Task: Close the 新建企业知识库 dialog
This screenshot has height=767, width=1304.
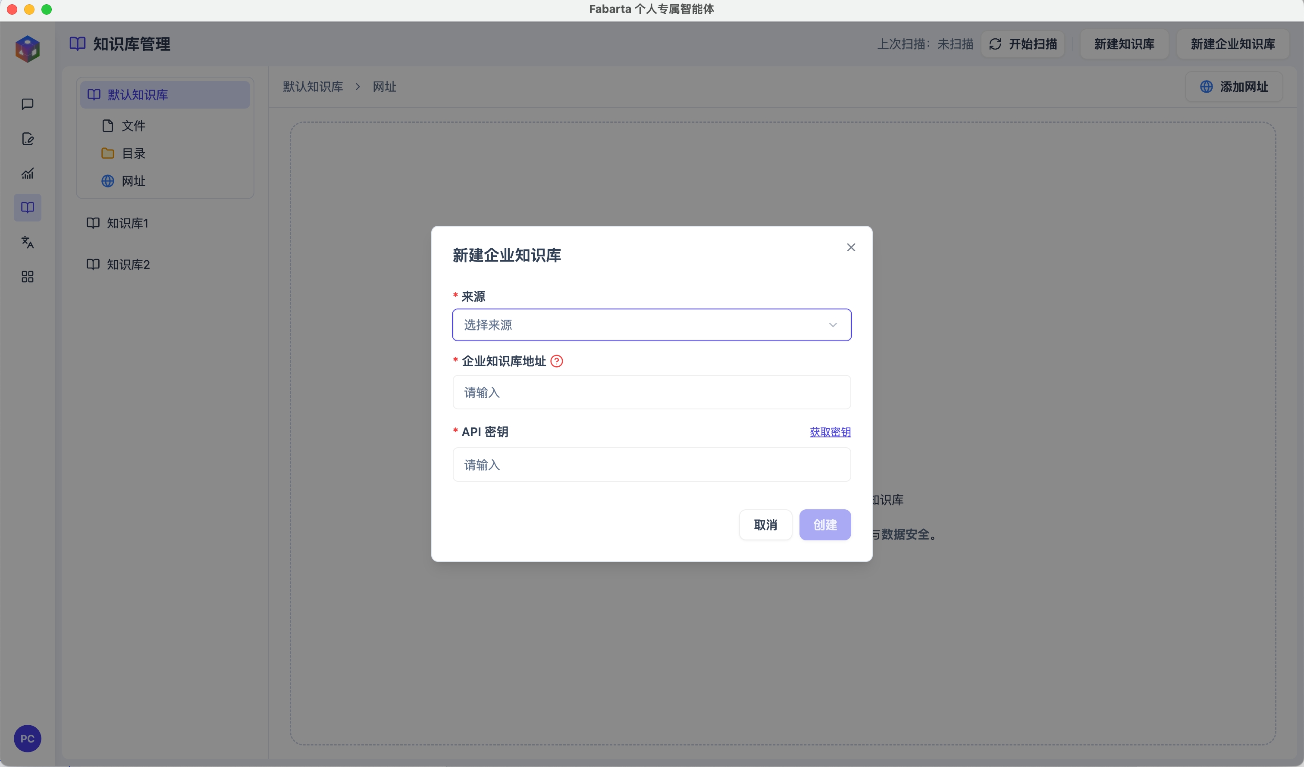Action: 851,247
